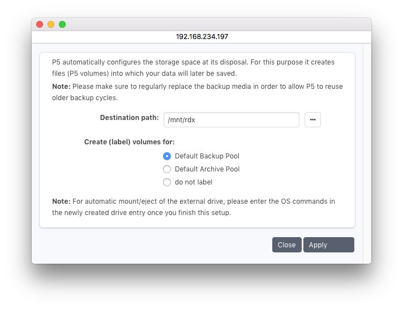Close the window with the red button
The height and width of the screenshot is (309, 403).
(x=40, y=24)
